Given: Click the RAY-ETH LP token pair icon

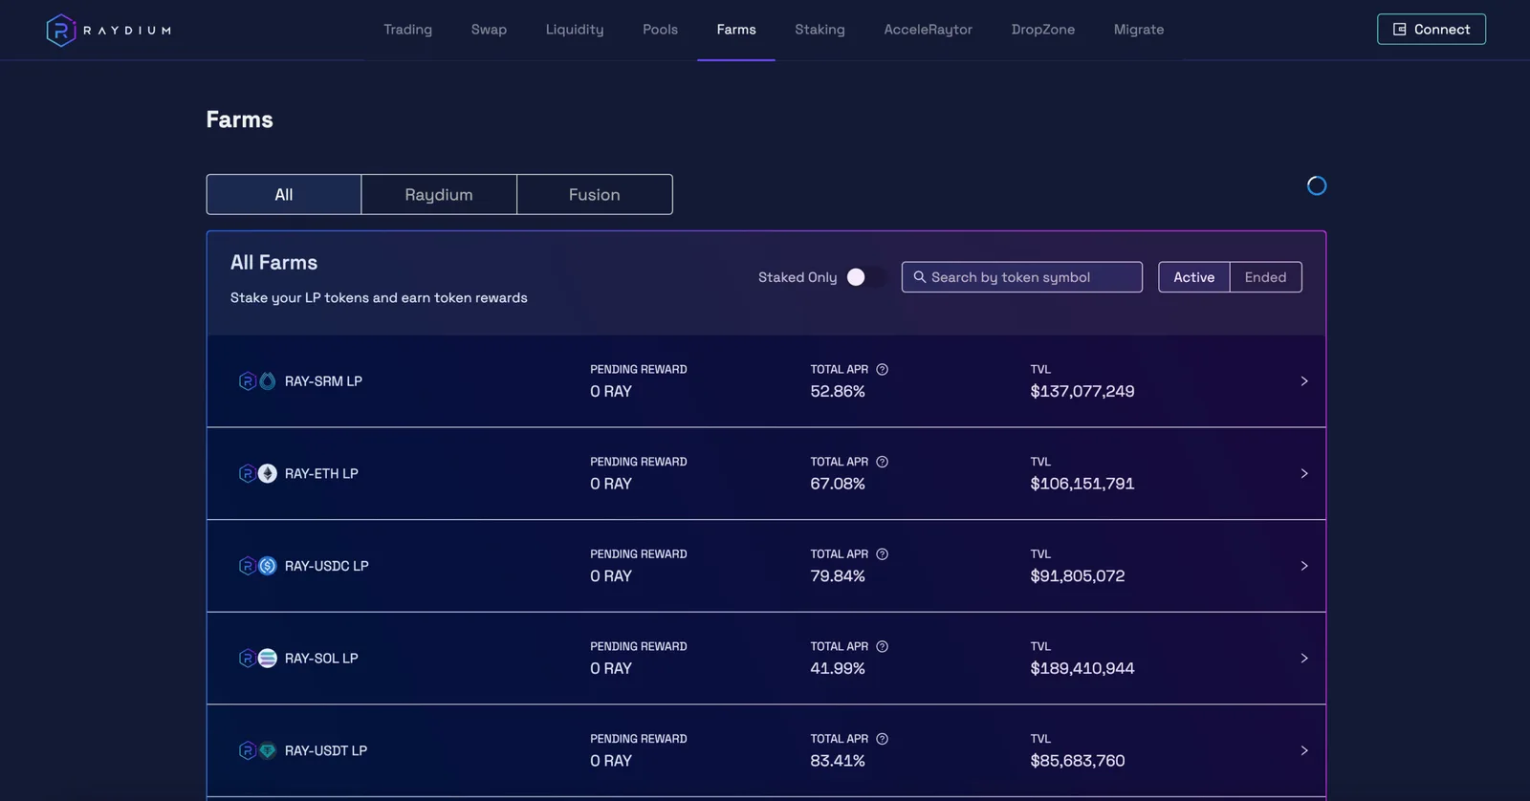Looking at the screenshot, I should click(257, 474).
